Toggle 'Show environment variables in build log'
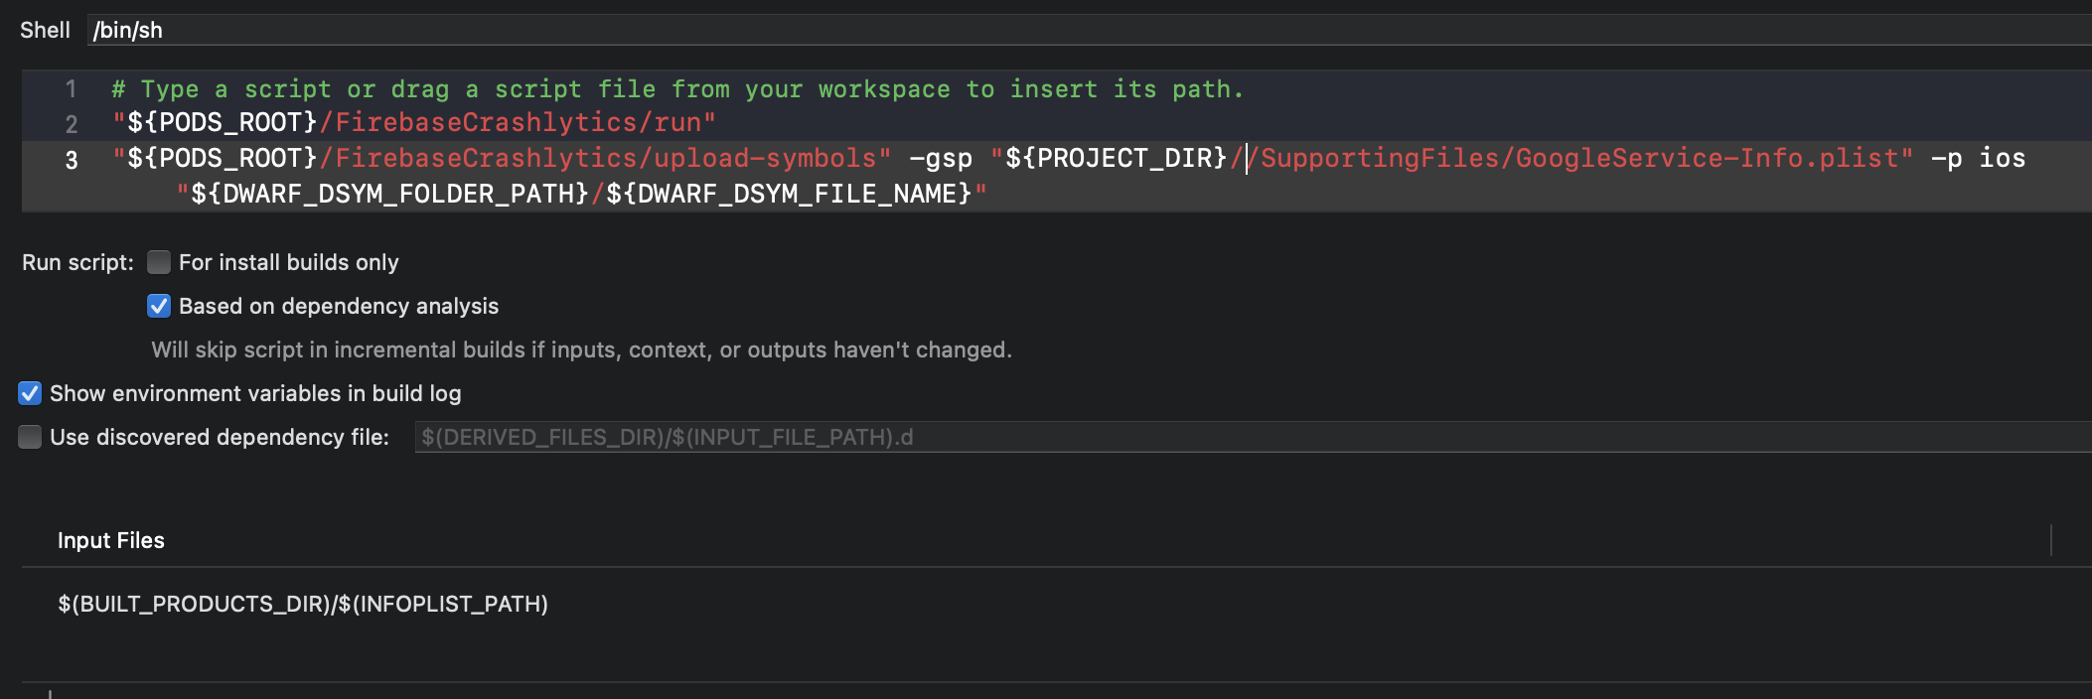 pos(30,393)
